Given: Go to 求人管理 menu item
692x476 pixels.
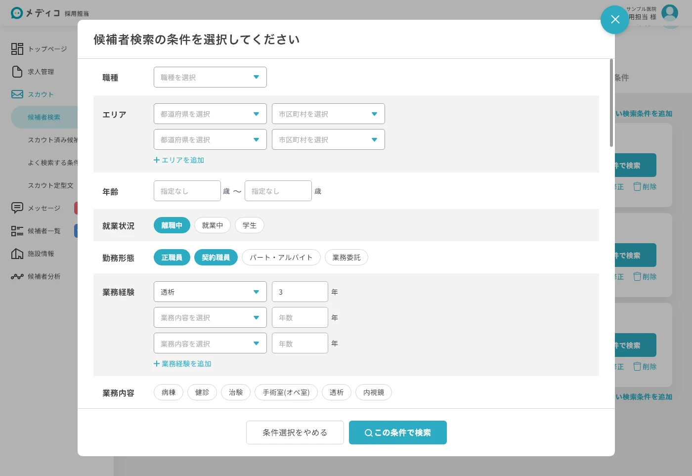Looking at the screenshot, I should 41,72.
